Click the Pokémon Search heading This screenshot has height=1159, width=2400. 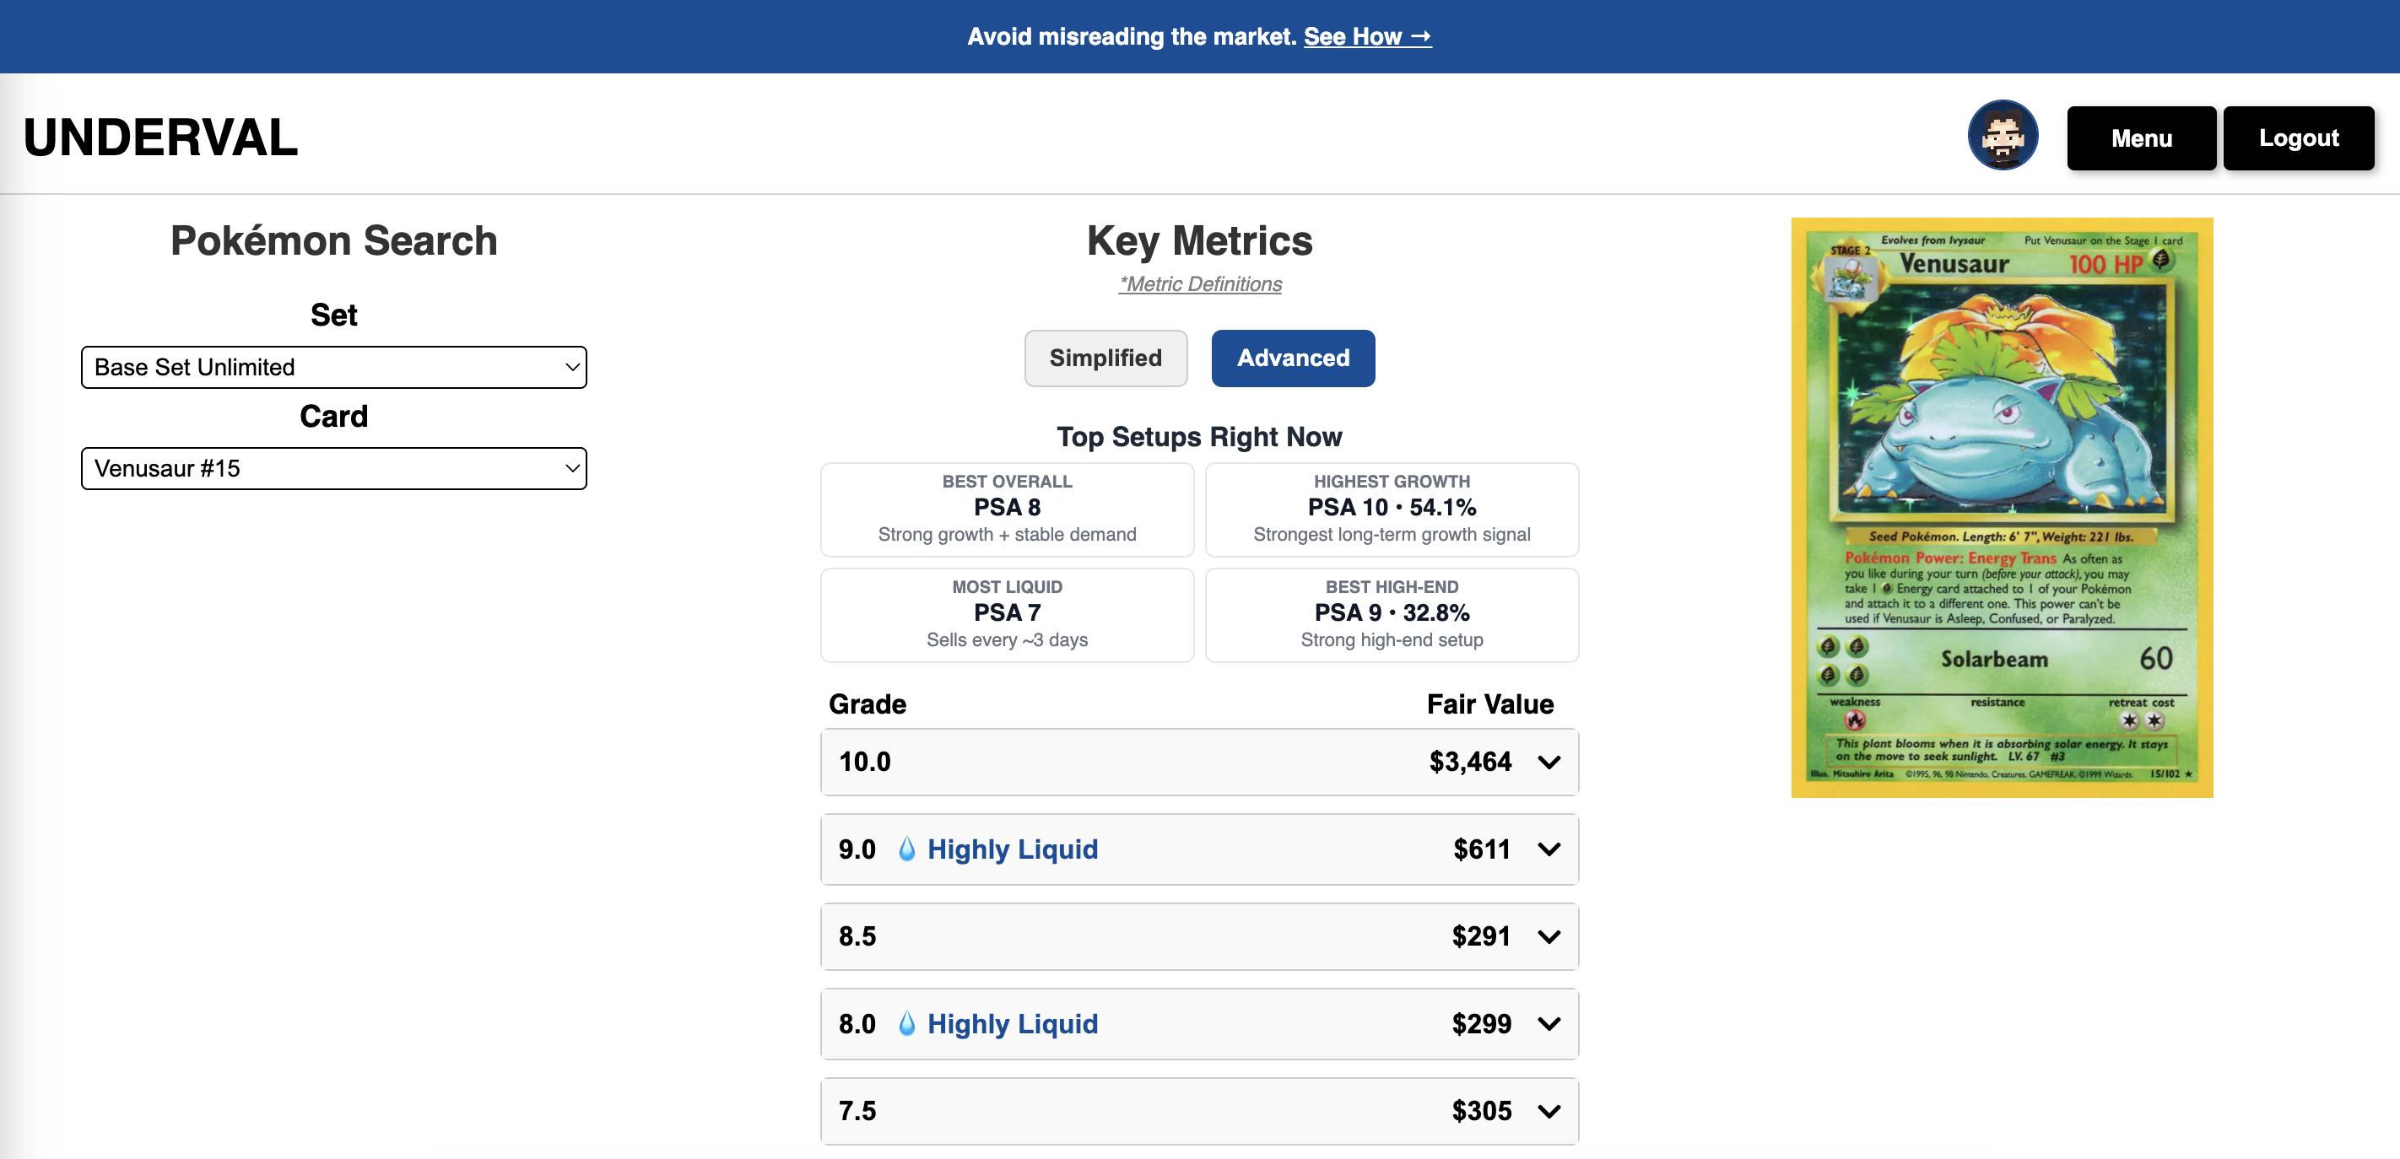coord(333,240)
